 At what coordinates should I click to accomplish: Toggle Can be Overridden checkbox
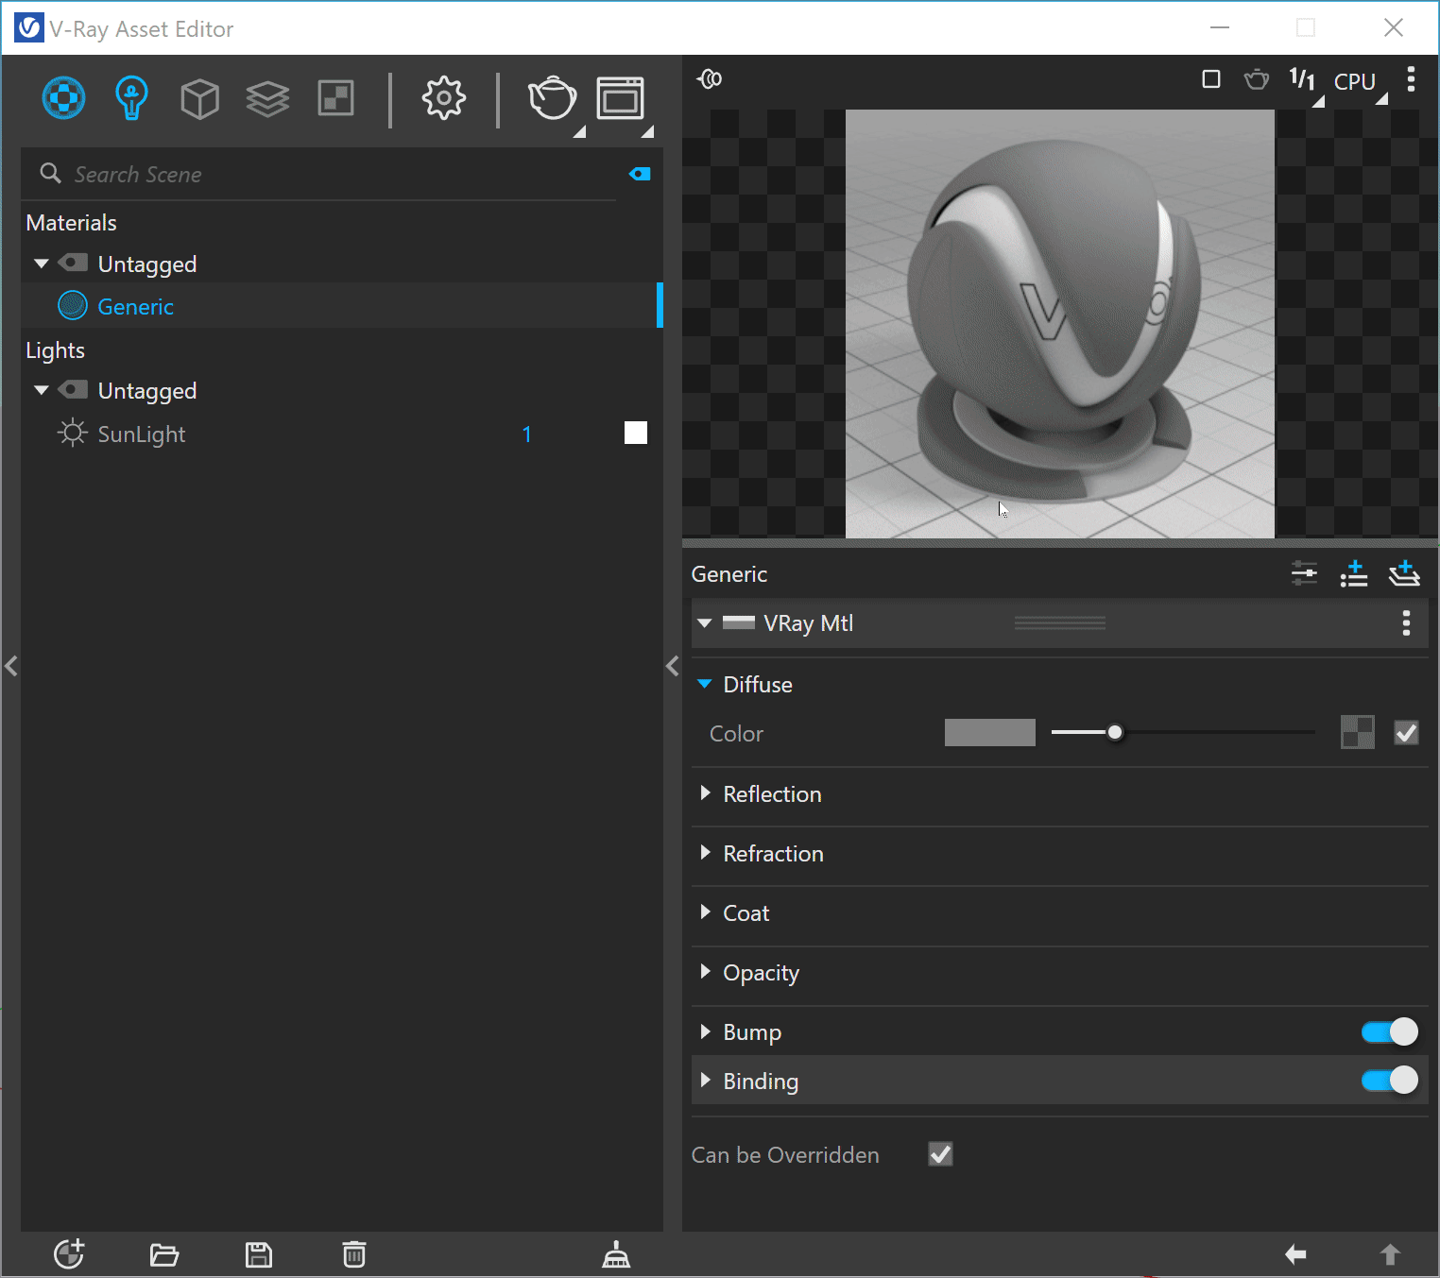click(x=941, y=1154)
